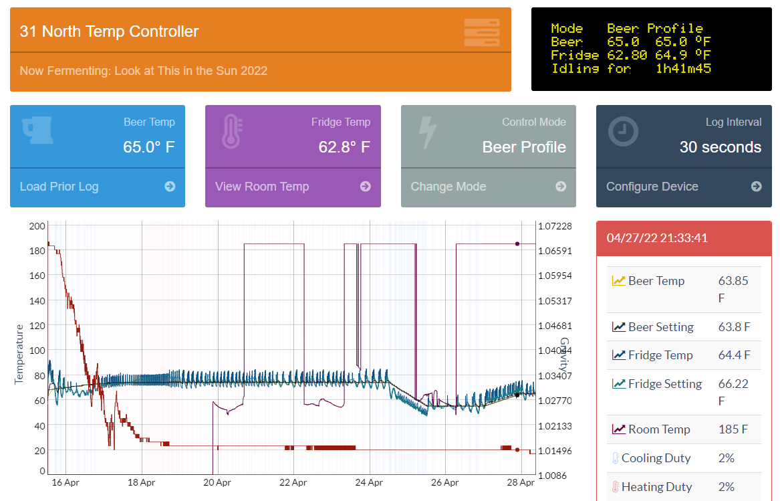780x501 pixels.
Task: Click the 65.0° F beer temperature value
Action: coord(149,147)
